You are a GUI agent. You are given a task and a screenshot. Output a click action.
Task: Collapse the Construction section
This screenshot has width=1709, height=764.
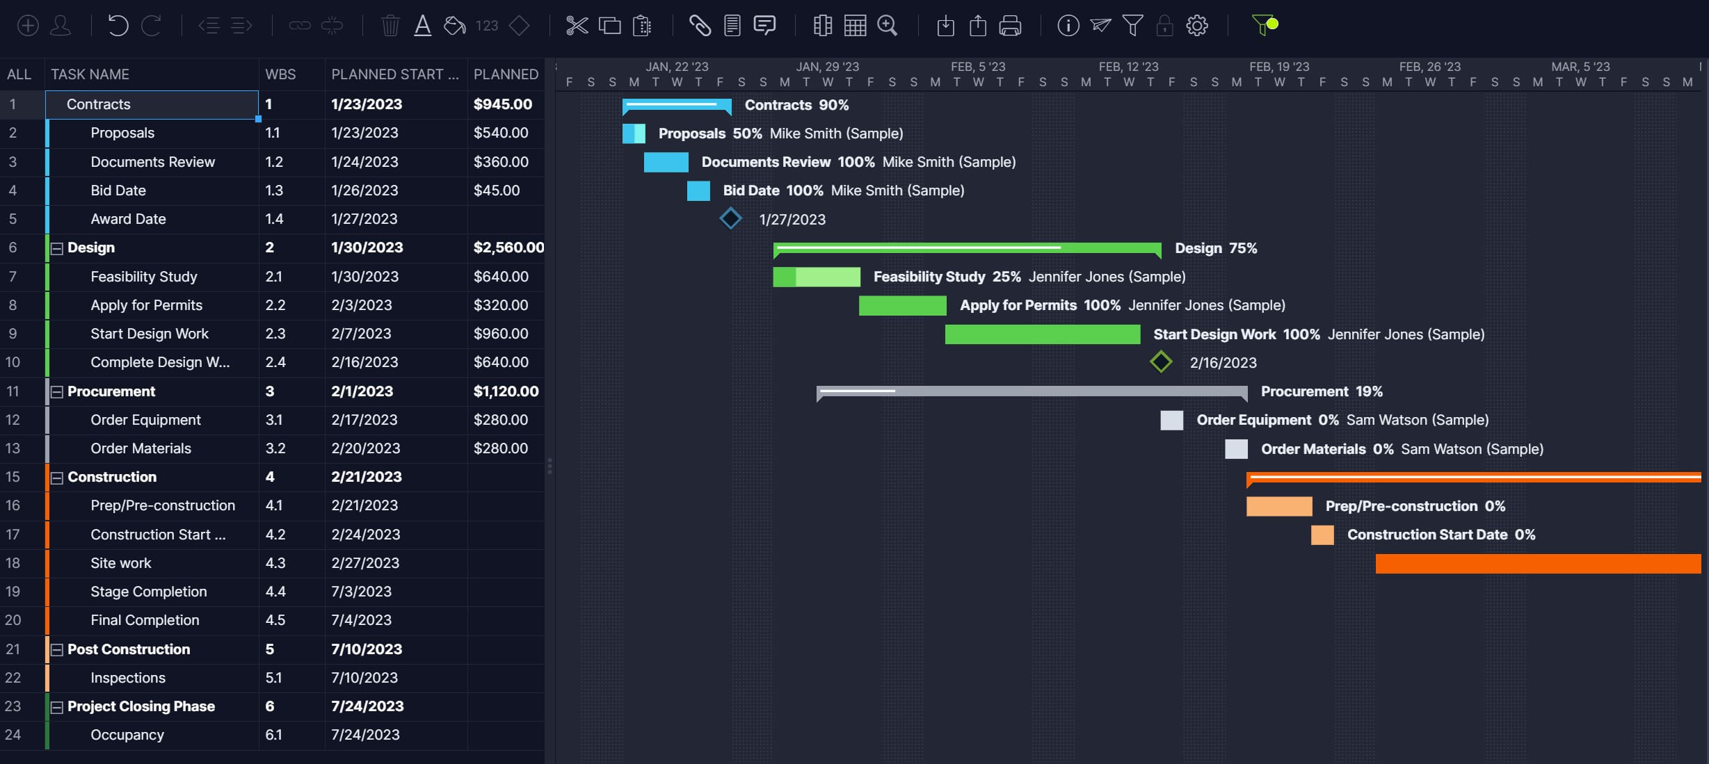[56, 477]
